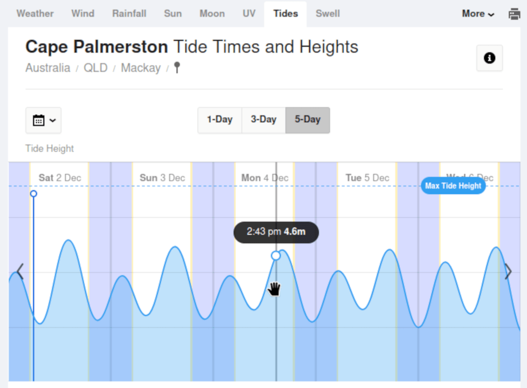This screenshot has height=388, width=527.
Task: Open the info button
Action: coord(489,58)
